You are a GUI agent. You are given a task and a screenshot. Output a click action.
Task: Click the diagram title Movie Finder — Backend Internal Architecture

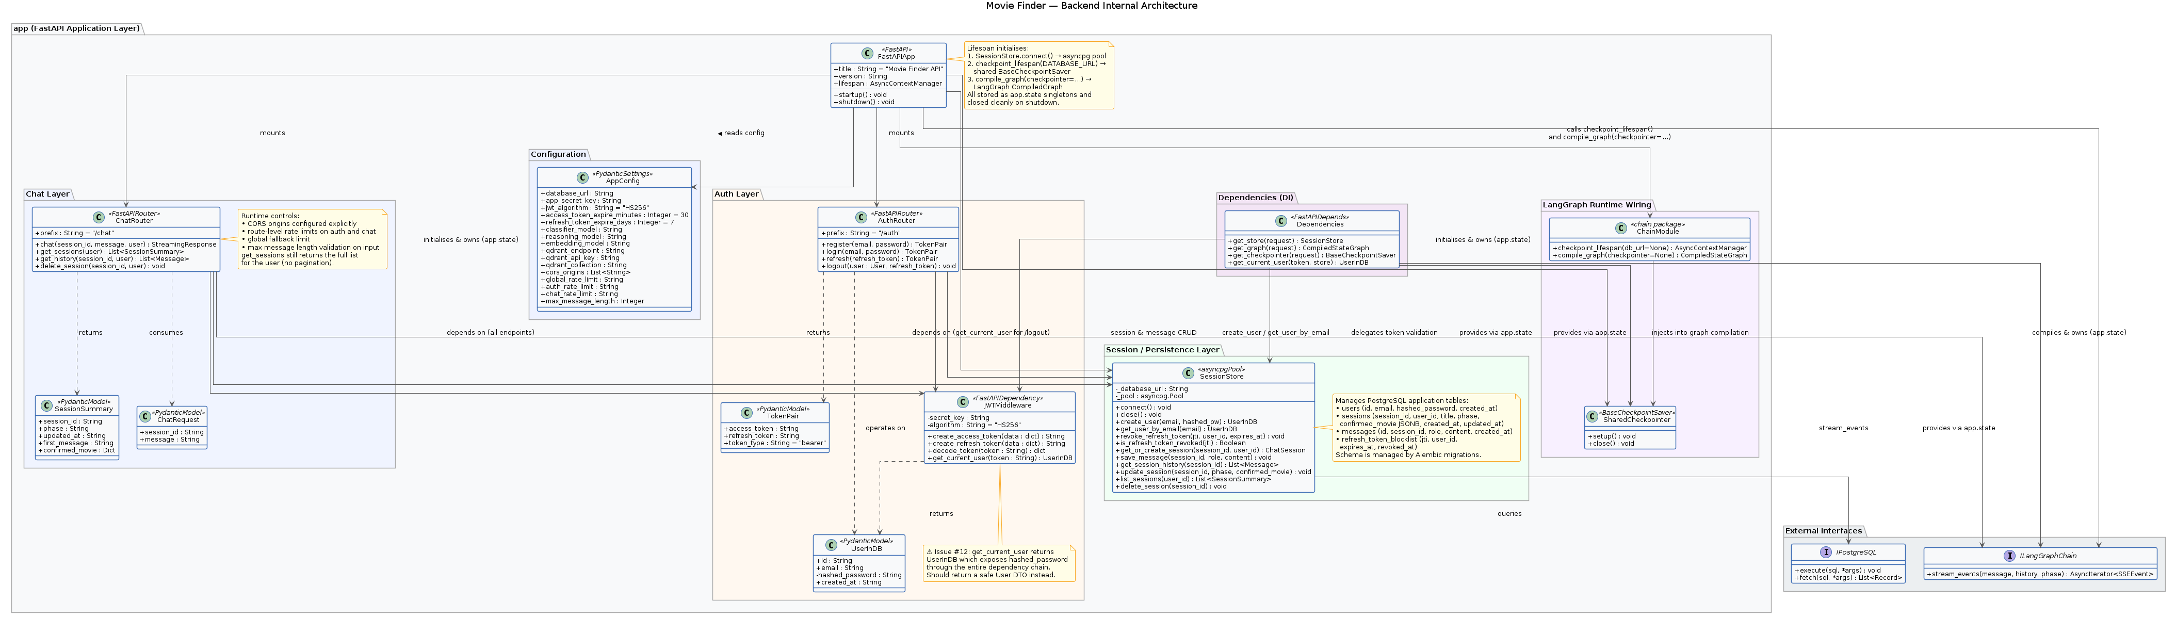1092,6
